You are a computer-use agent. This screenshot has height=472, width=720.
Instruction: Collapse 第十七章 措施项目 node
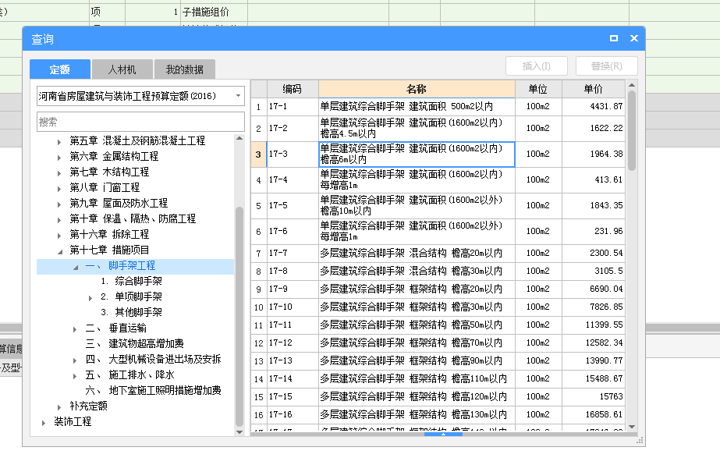click(x=60, y=252)
